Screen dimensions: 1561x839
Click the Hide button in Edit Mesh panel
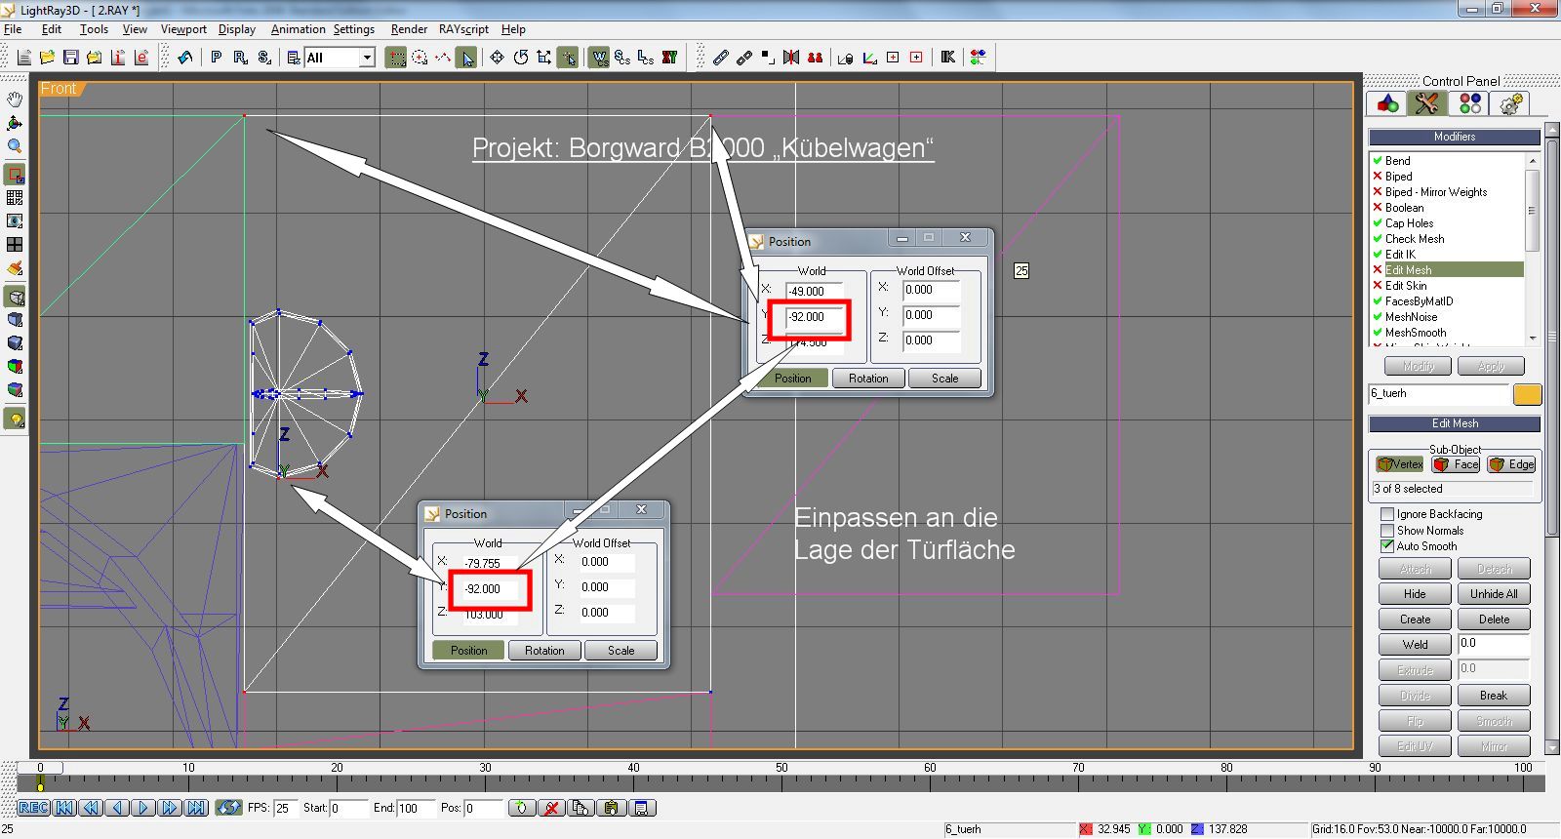[x=1415, y=594]
